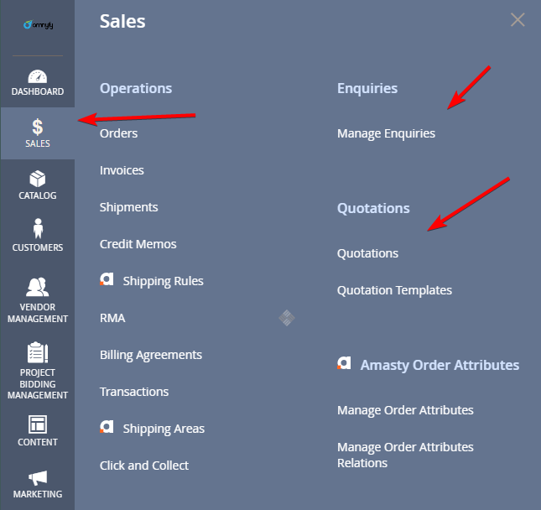Click the Omnyfy logo
The width and height of the screenshot is (541, 510).
[38, 25]
